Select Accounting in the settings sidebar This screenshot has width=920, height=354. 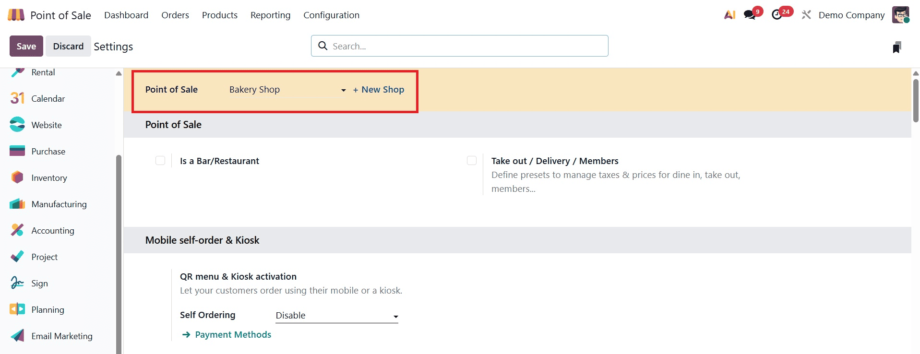pos(53,231)
